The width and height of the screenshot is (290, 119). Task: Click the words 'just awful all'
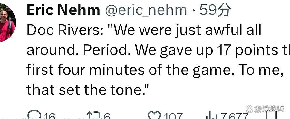[x=218, y=30]
